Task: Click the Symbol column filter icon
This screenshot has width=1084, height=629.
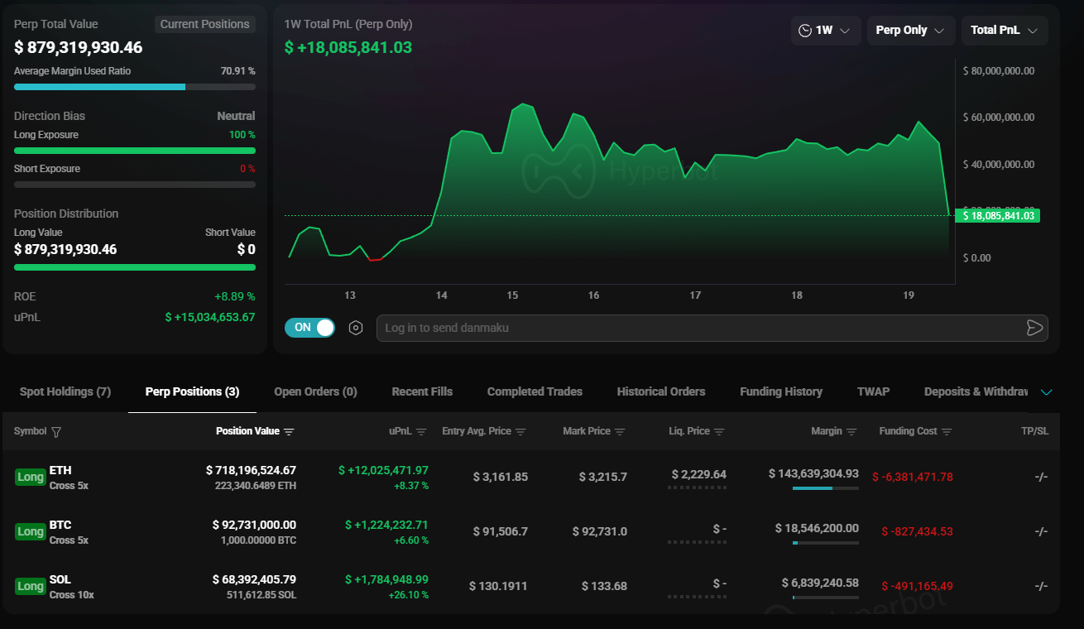Action: 56,432
